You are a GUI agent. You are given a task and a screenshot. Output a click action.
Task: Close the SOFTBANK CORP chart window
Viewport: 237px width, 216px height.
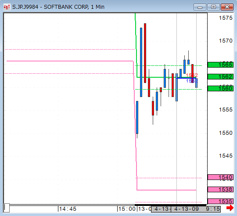click(227, 7)
